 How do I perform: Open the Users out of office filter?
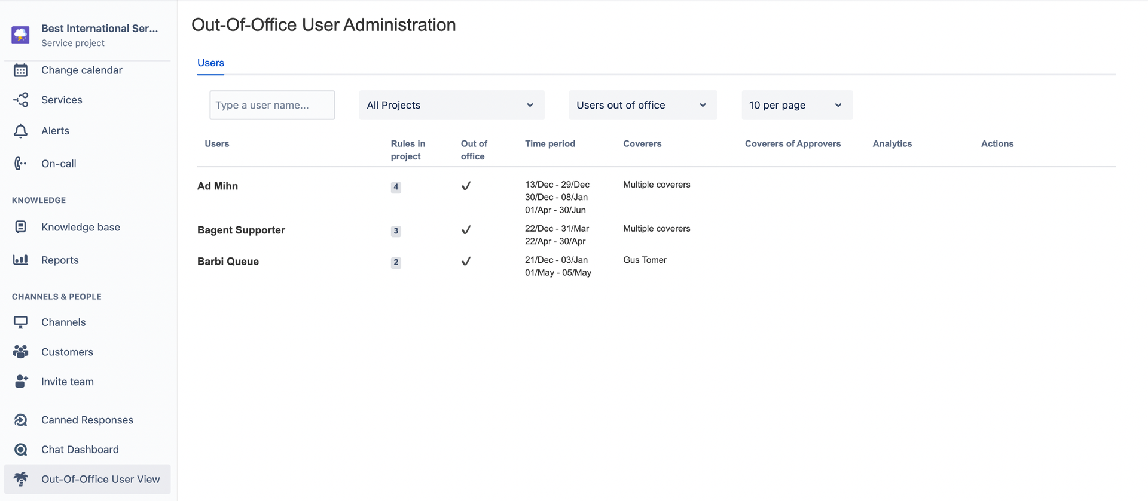coord(643,105)
